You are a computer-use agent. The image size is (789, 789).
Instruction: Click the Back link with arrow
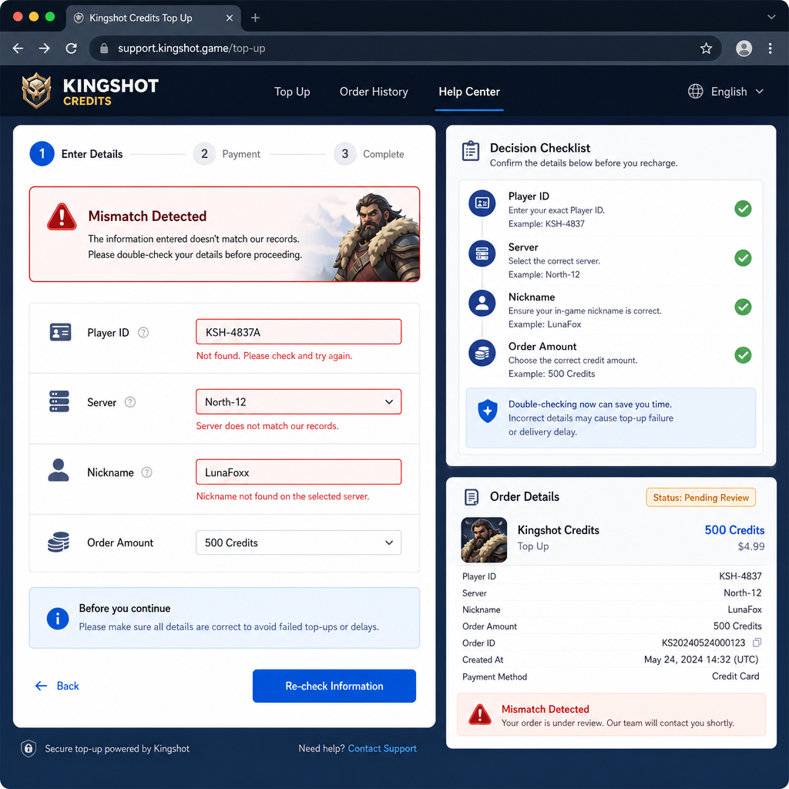coord(57,686)
